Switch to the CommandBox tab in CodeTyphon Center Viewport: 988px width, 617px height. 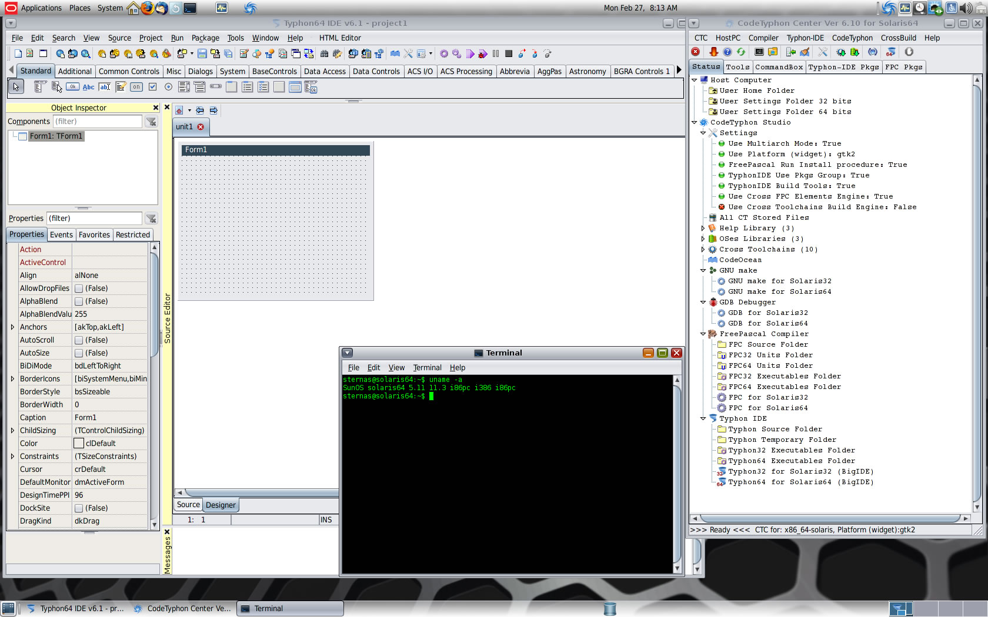tap(779, 67)
